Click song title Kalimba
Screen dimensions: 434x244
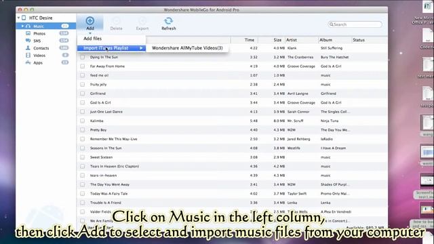(x=96, y=121)
